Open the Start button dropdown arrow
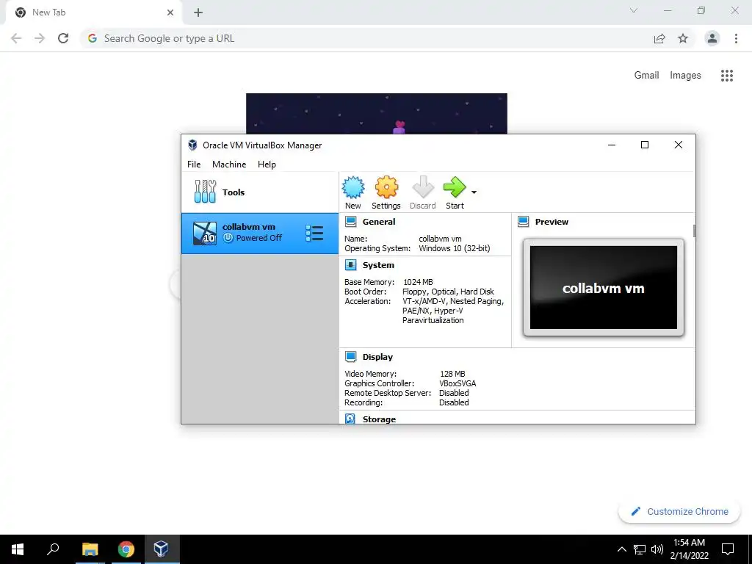752x564 pixels. 474,192
